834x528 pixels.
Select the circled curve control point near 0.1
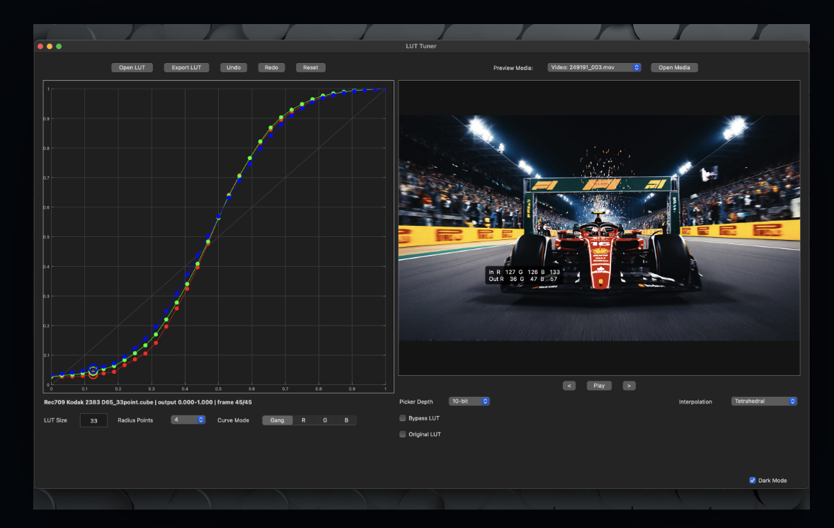point(93,371)
